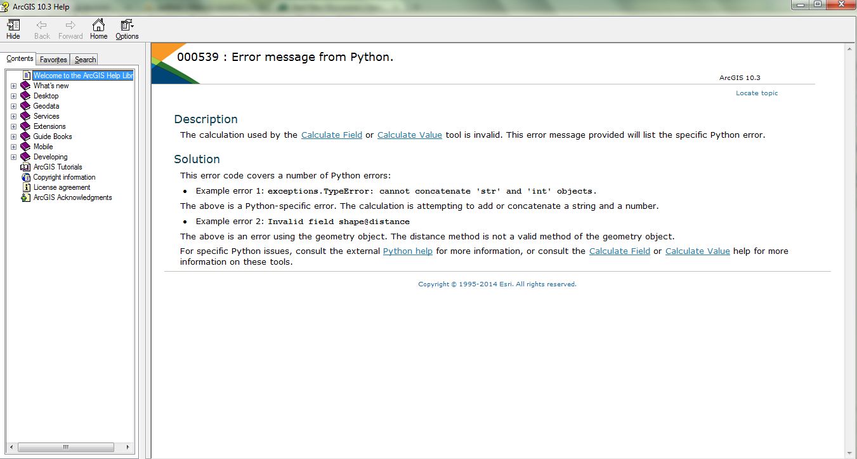Click the book icon beside Developing
The image size is (857, 459).
click(25, 157)
